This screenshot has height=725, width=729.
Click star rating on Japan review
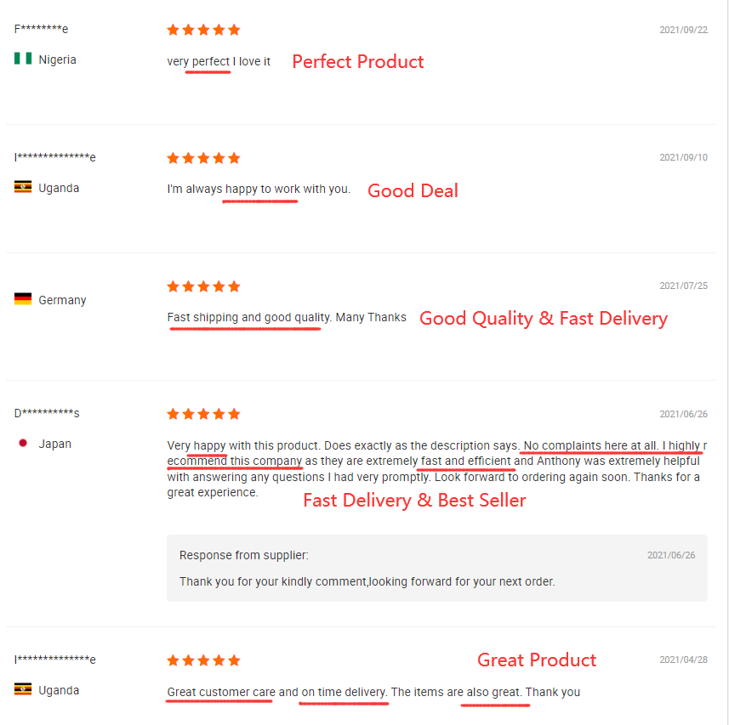(x=203, y=414)
